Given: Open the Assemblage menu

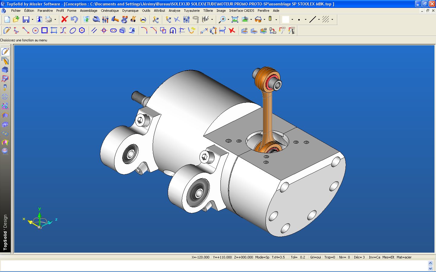Looking at the screenshot, I should 88,11.
